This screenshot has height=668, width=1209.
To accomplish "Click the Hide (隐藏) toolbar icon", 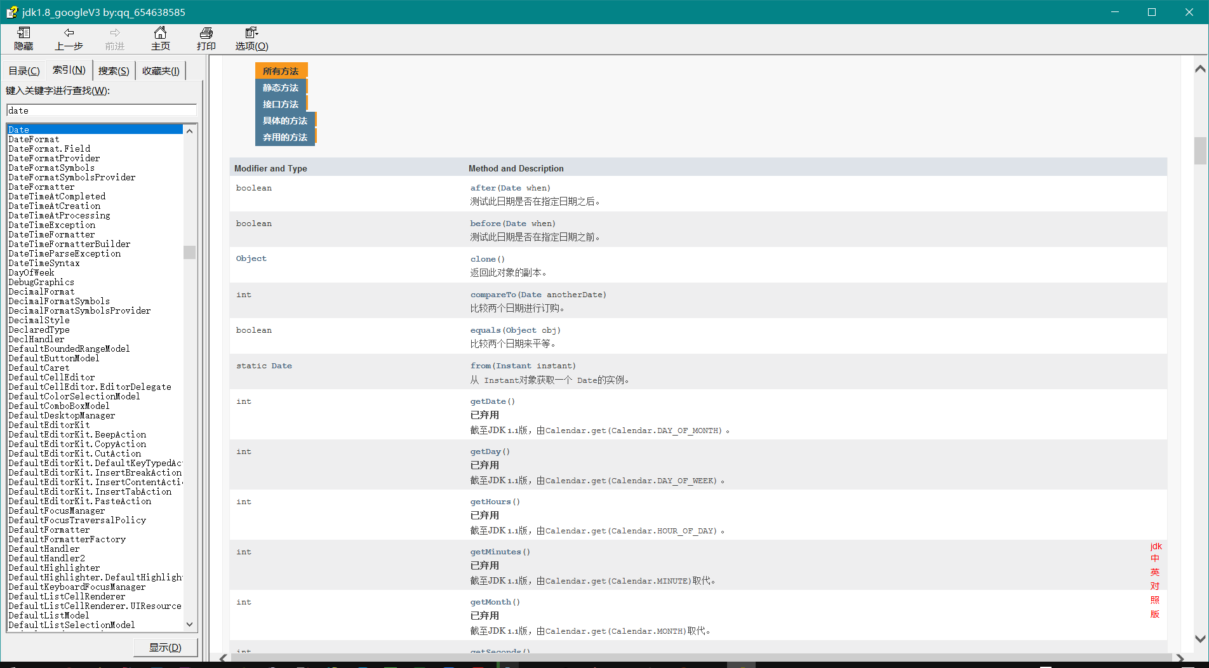I will [23, 33].
